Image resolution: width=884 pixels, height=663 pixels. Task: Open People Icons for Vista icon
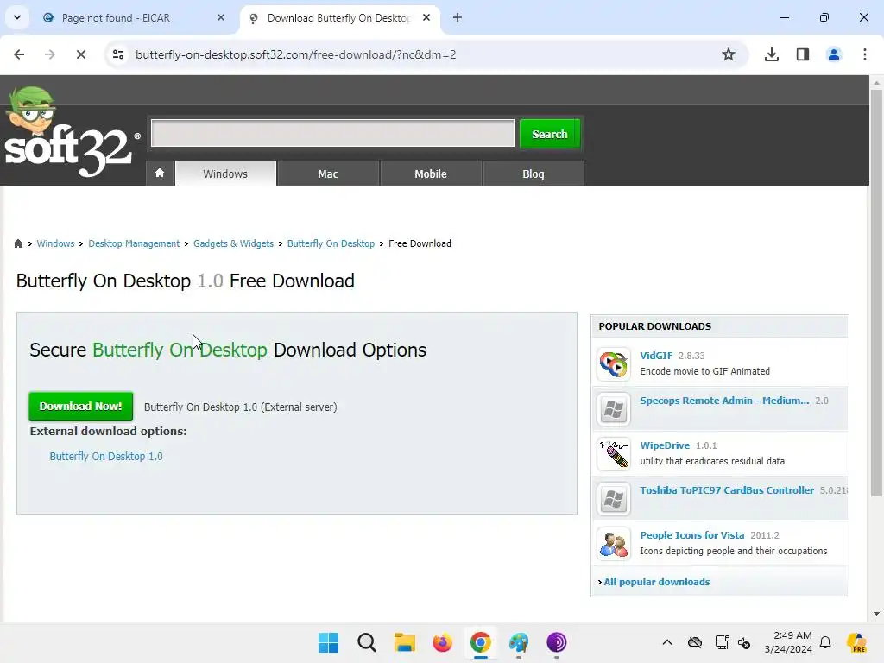click(x=614, y=544)
